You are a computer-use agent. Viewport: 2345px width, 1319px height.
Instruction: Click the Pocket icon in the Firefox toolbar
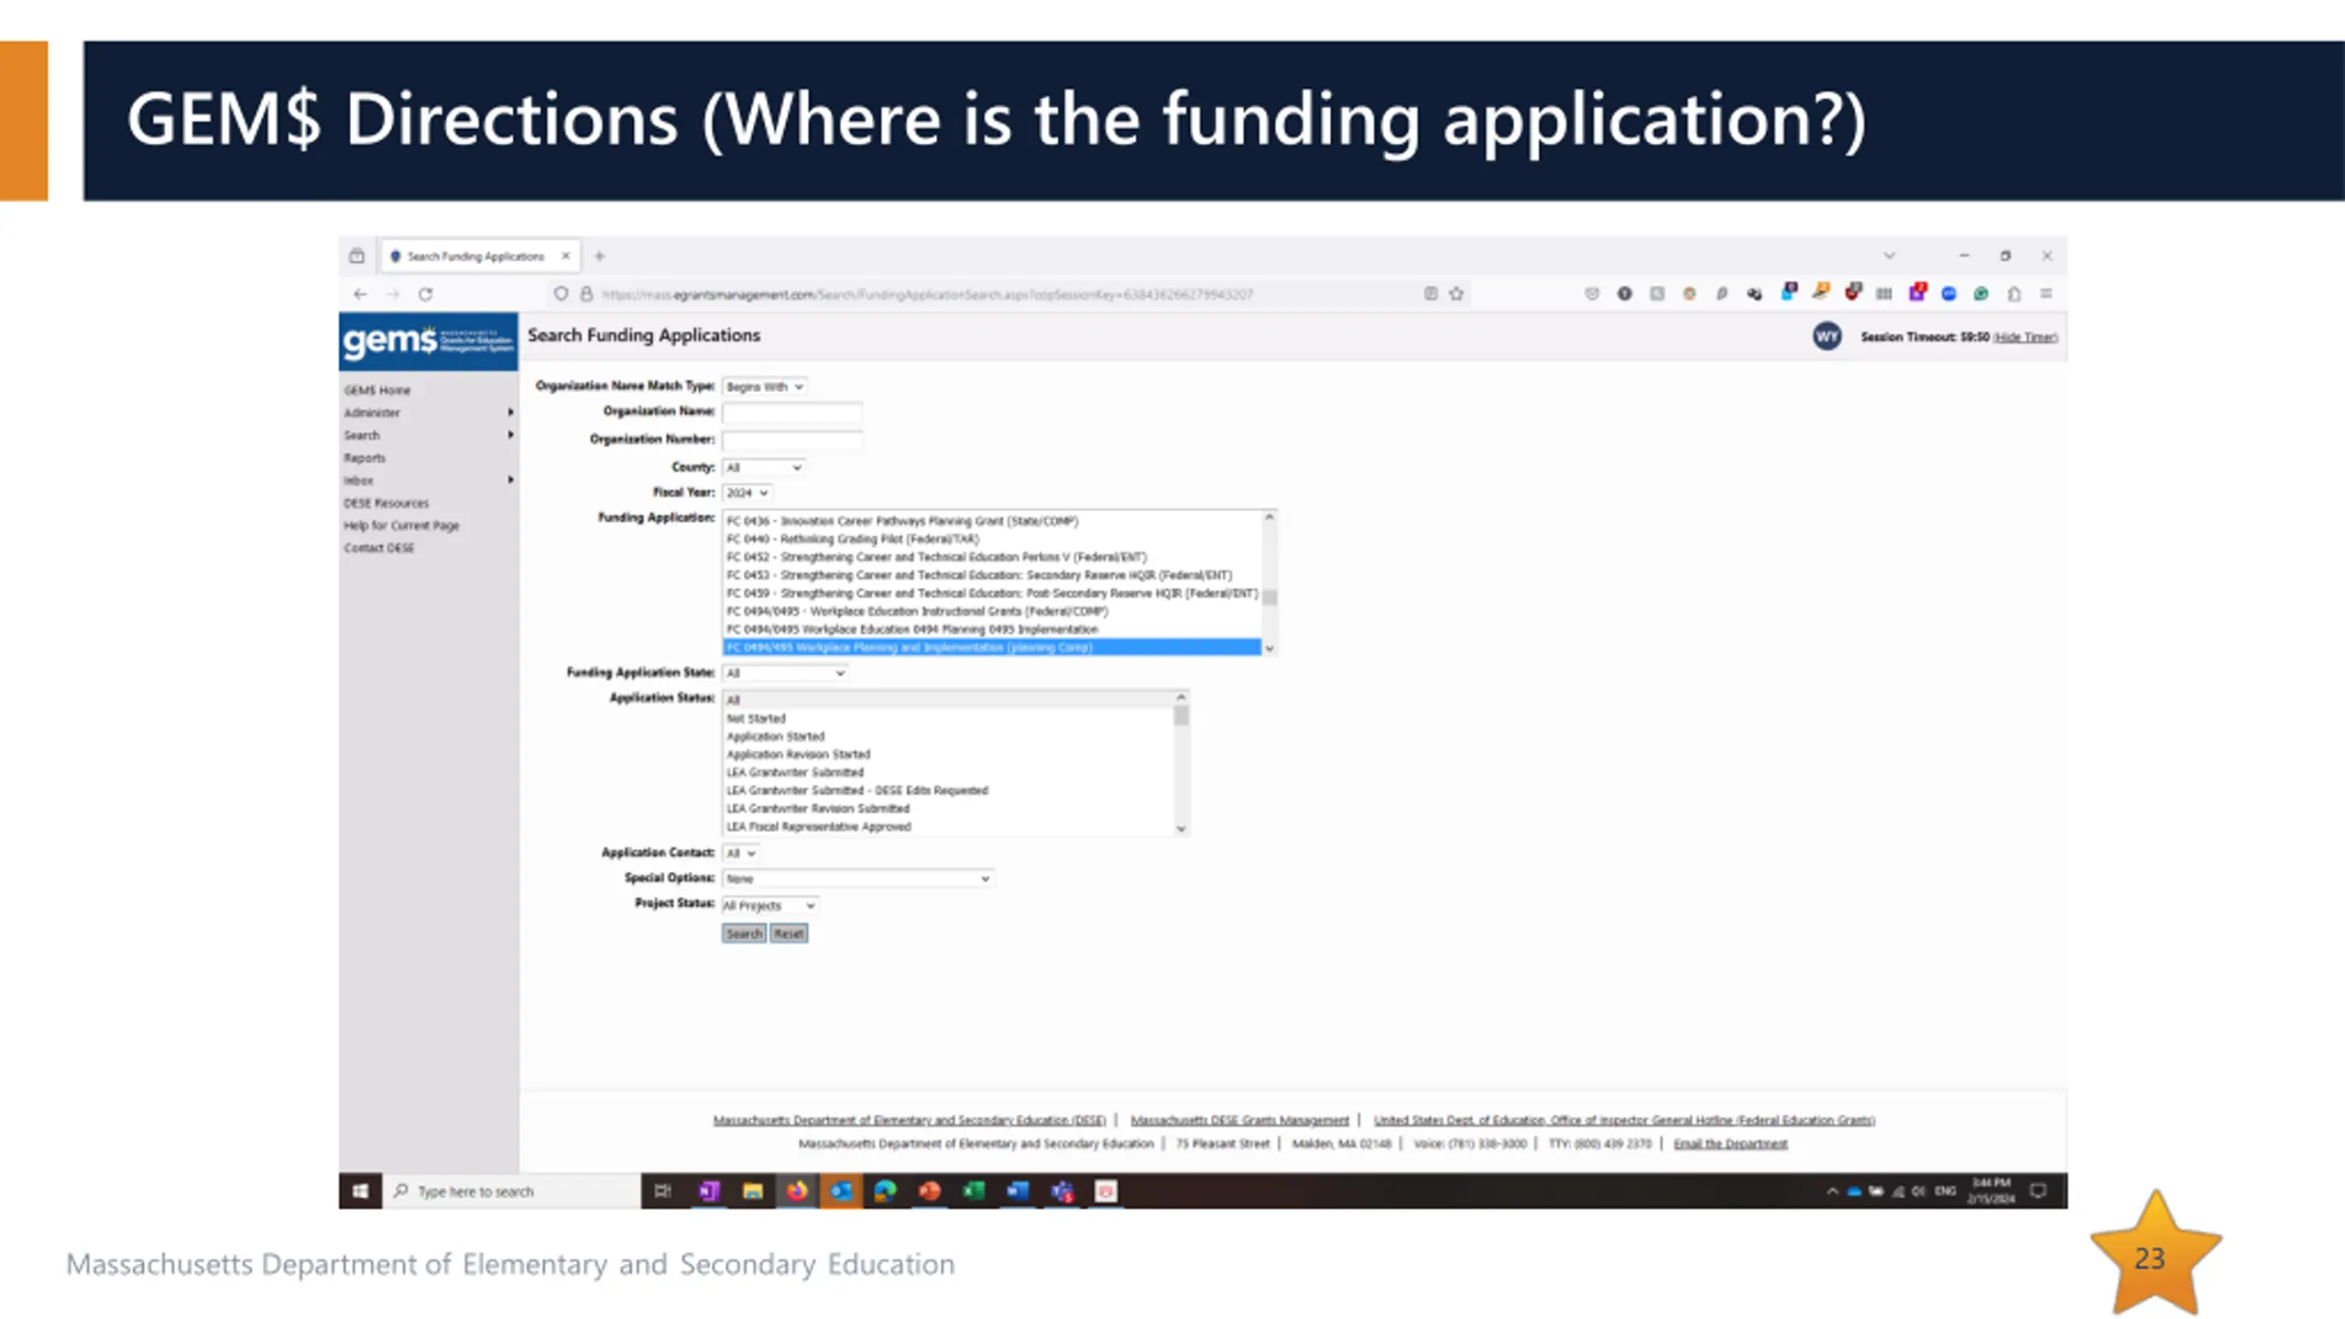(x=1592, y=294)
